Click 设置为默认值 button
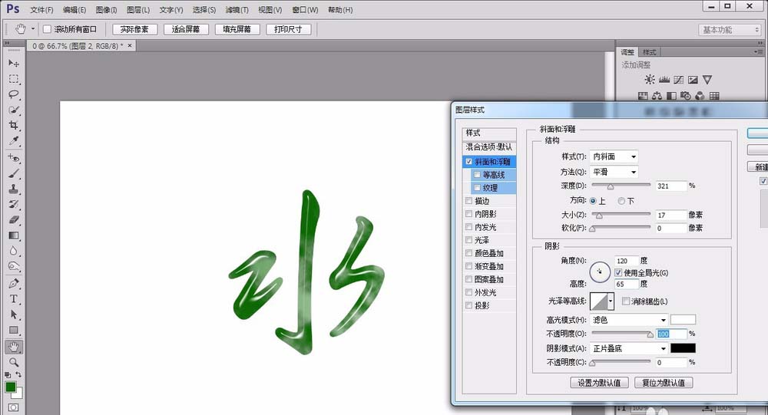The image size is (768, 415). pos(600,383)
